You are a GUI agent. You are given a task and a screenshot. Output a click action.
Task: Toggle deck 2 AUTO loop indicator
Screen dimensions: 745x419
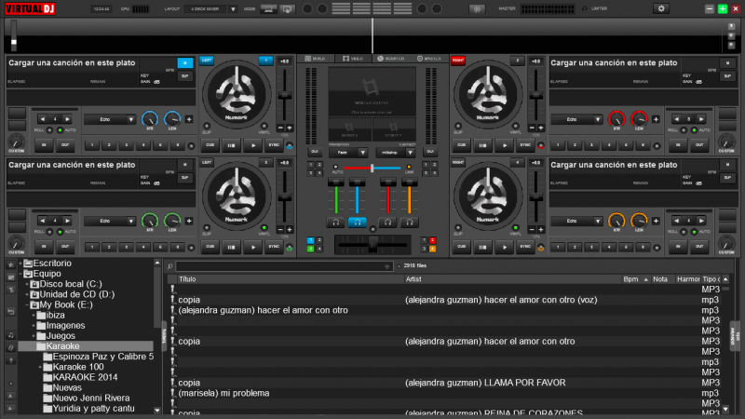click(694, 129)
